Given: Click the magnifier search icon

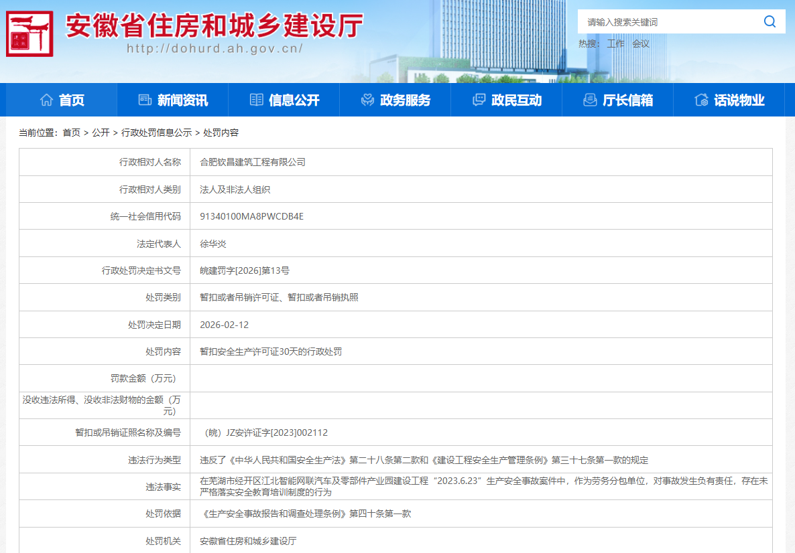Looking at the screenshot, I should (770, 21).
